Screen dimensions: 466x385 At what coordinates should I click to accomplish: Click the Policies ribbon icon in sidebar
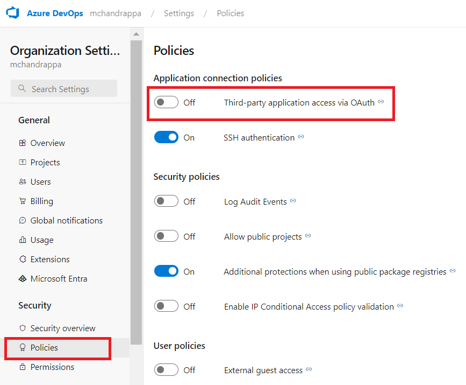coord(23,347)
